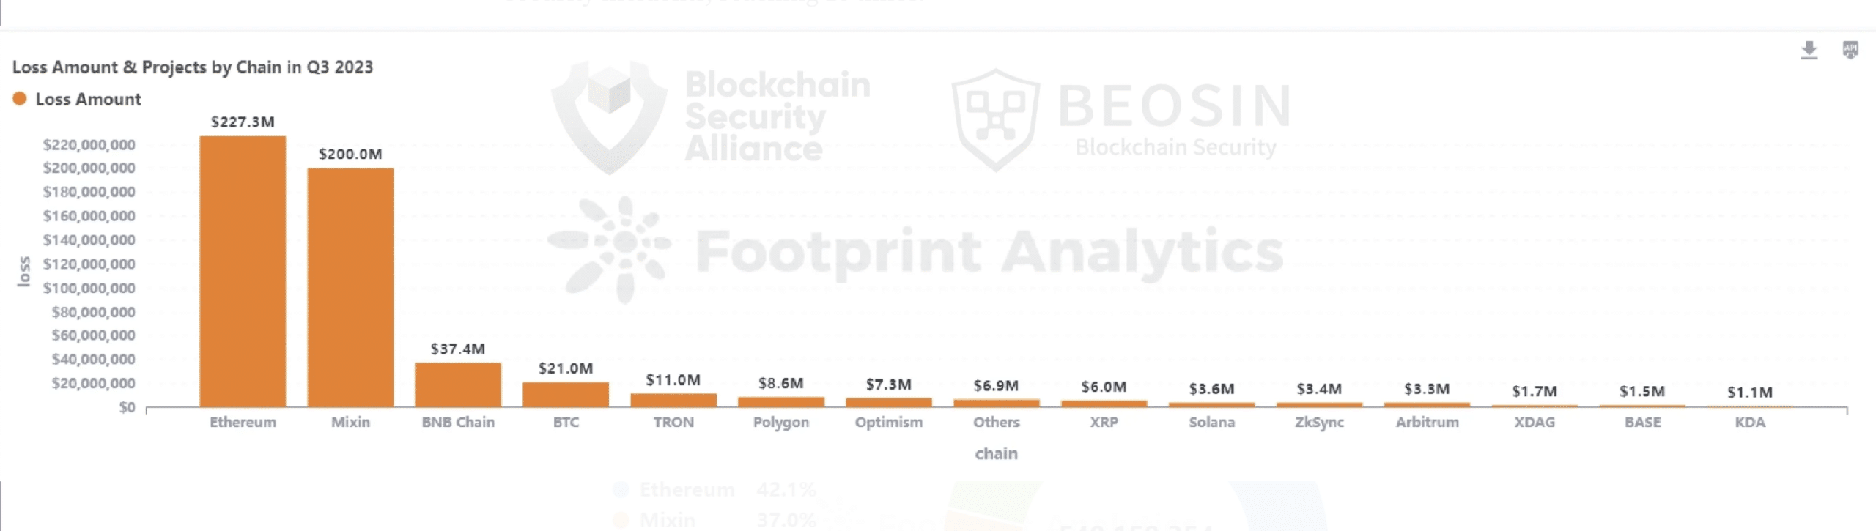Click the download chart icon
This screenshot has height=531, width=1876.
[x=1809, y=51]
